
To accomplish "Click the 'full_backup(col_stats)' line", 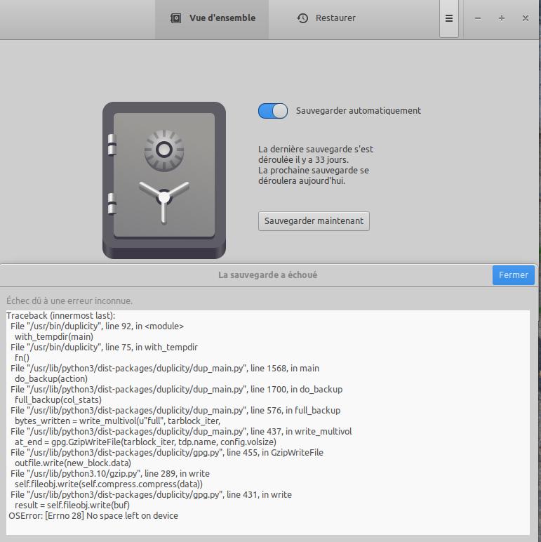I will pyautogui.click(x=58, y=400).
